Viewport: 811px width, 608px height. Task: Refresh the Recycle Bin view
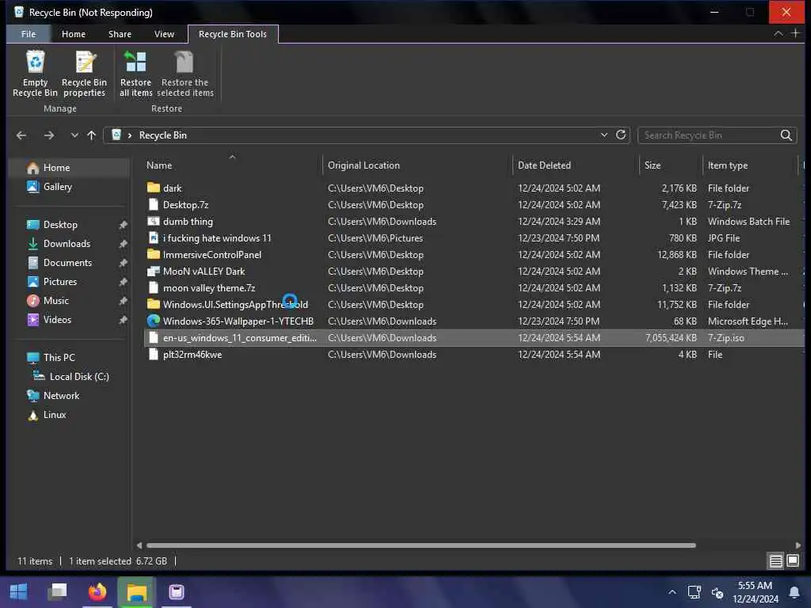(621, 135)
